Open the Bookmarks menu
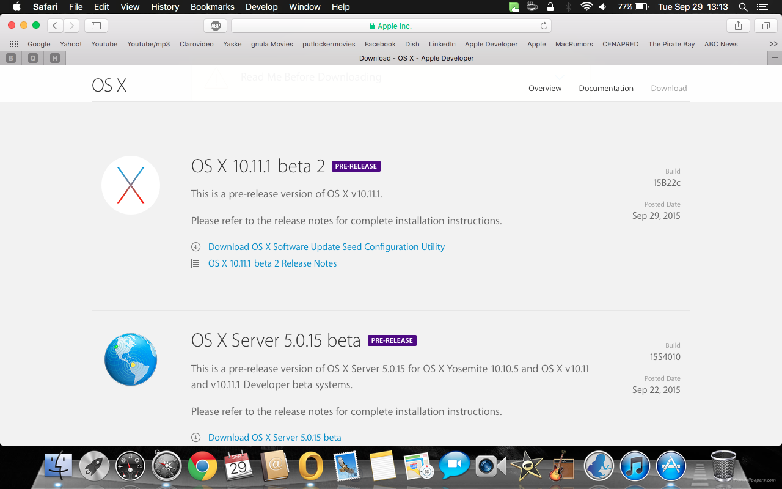The height and width of the screenshot is (489, 782). click(x=212, y=7)
